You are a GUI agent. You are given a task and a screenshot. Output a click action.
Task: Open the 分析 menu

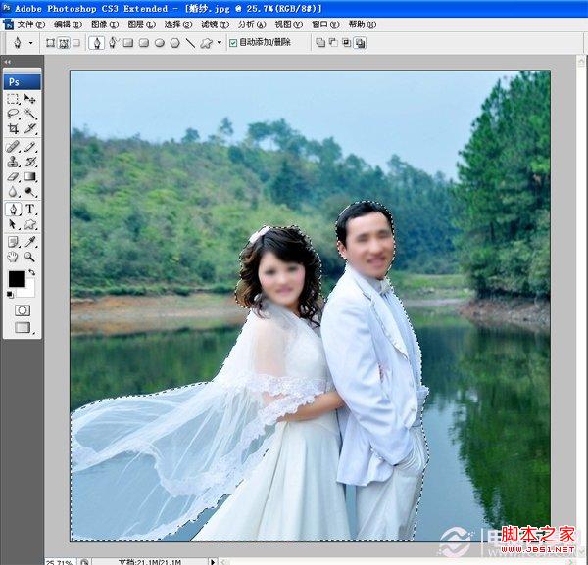pyautogui.click(x=252, y=24)
